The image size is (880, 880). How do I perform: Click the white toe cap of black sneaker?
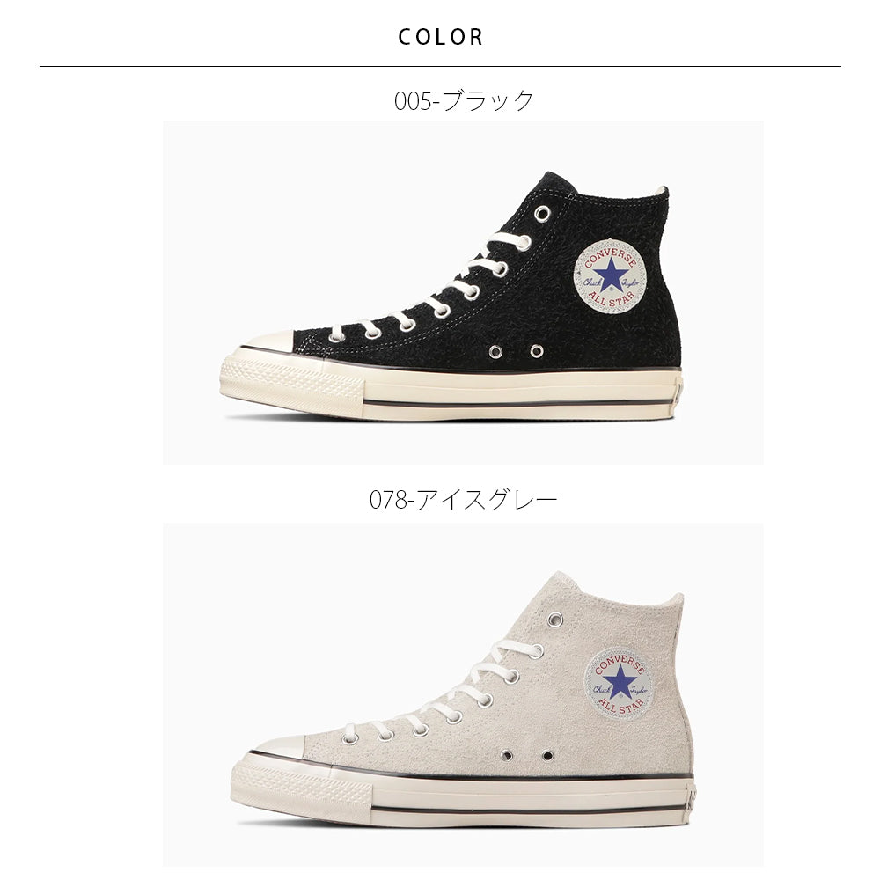click(266, 343)
